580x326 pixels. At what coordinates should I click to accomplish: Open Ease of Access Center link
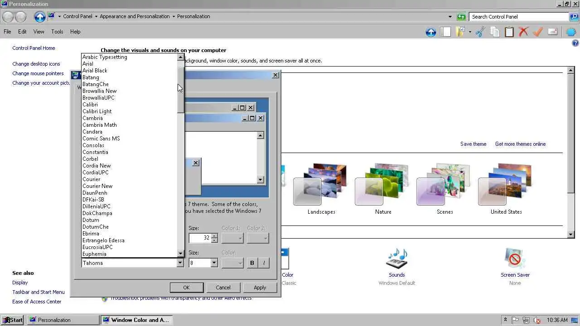(37, 302)
